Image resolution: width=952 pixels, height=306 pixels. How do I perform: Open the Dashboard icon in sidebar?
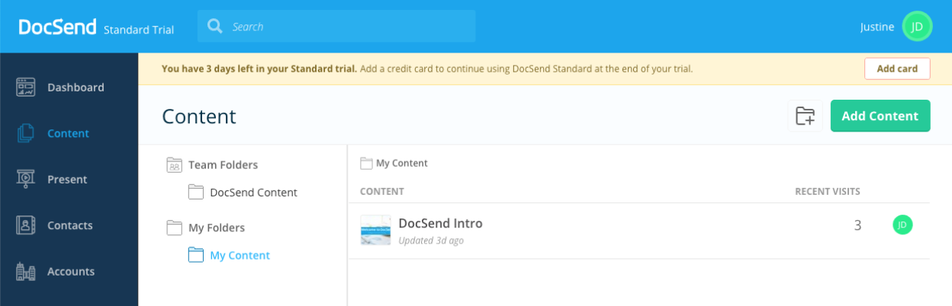tap(26, 87)
